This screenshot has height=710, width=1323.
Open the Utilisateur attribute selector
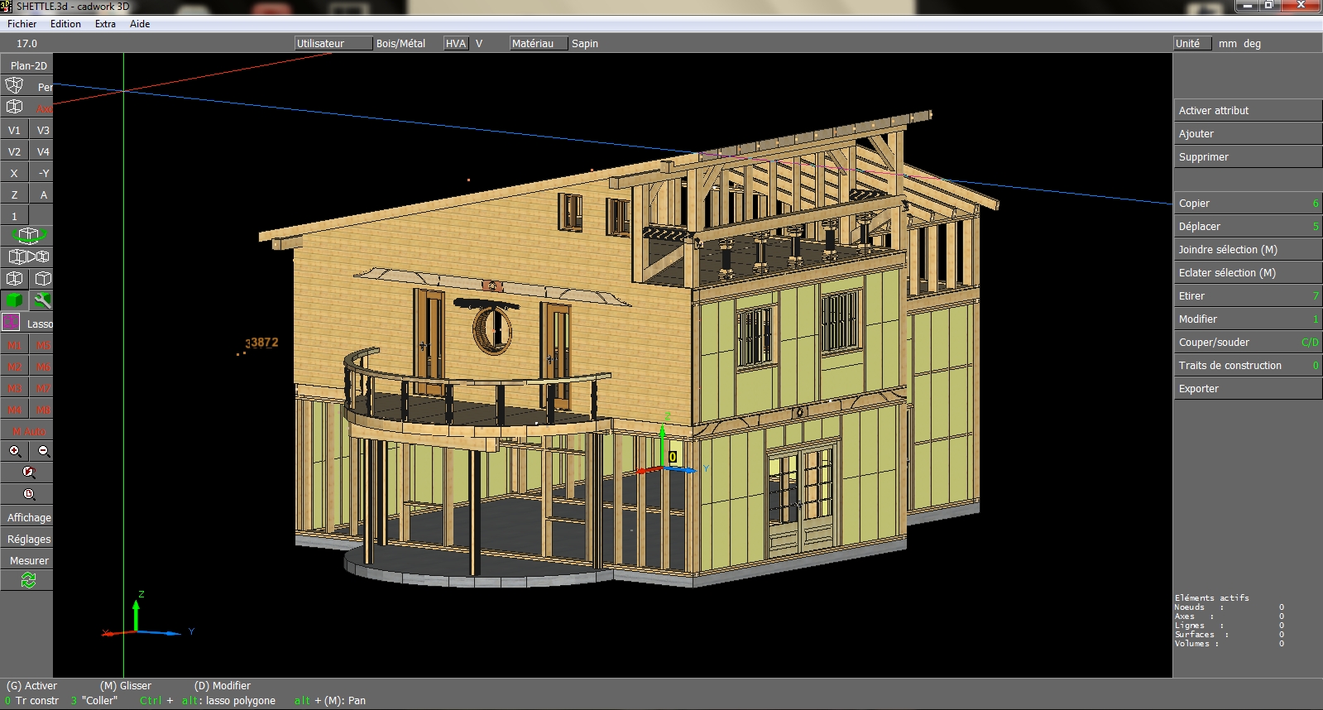point(333,43)
